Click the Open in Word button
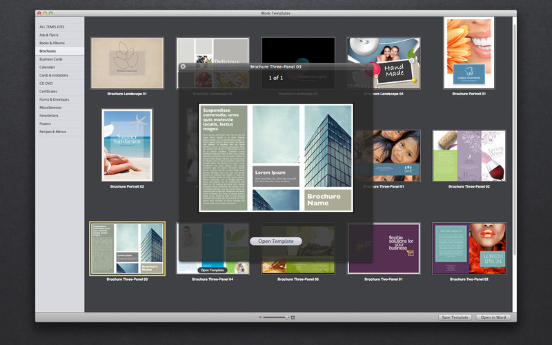552x345 pixels. click(493, 317)
